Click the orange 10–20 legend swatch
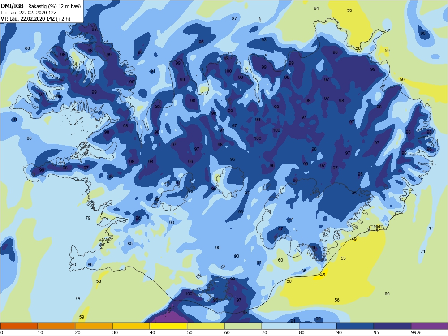 (x=56, y=326)
